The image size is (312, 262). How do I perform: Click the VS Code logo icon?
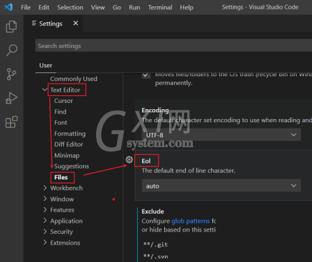click(x=9, y=7)
